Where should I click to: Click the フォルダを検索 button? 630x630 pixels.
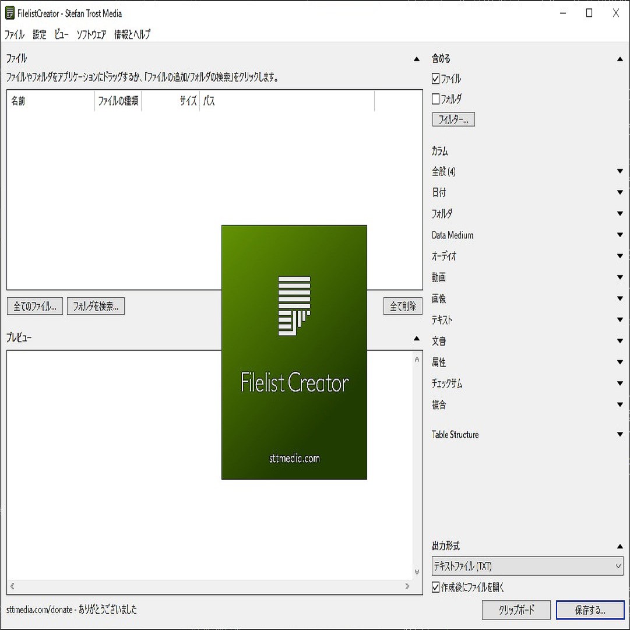click(96, 306)
